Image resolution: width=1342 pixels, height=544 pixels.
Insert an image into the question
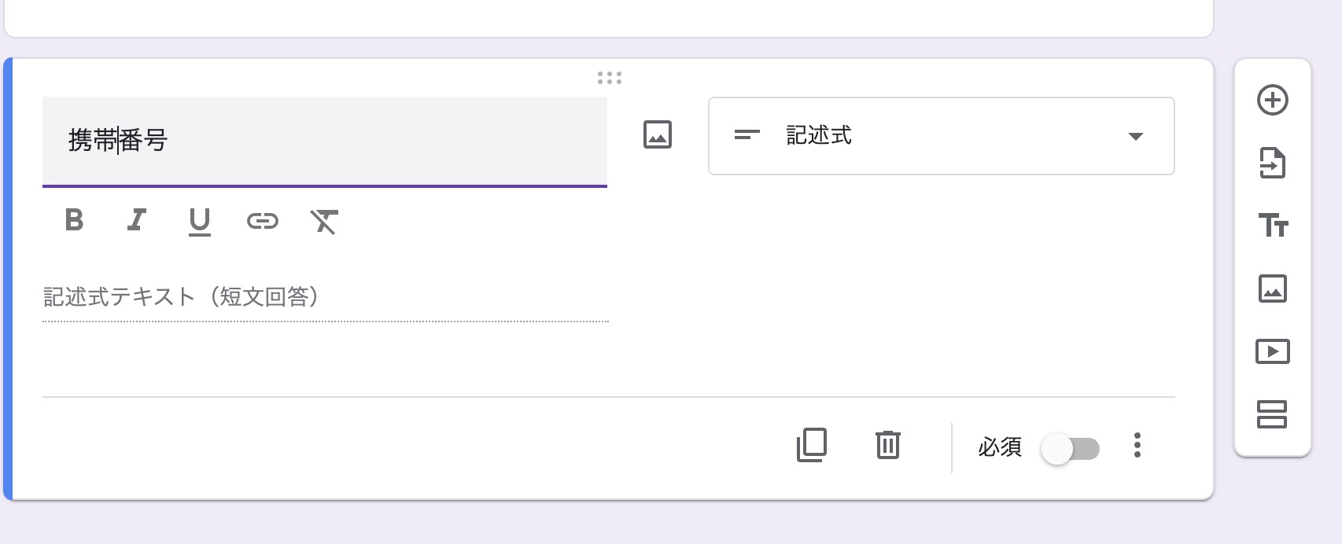tap(658, 134)
